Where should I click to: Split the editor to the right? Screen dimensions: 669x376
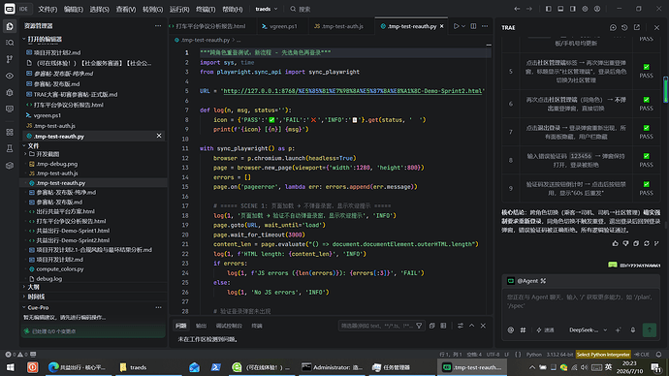473,26
